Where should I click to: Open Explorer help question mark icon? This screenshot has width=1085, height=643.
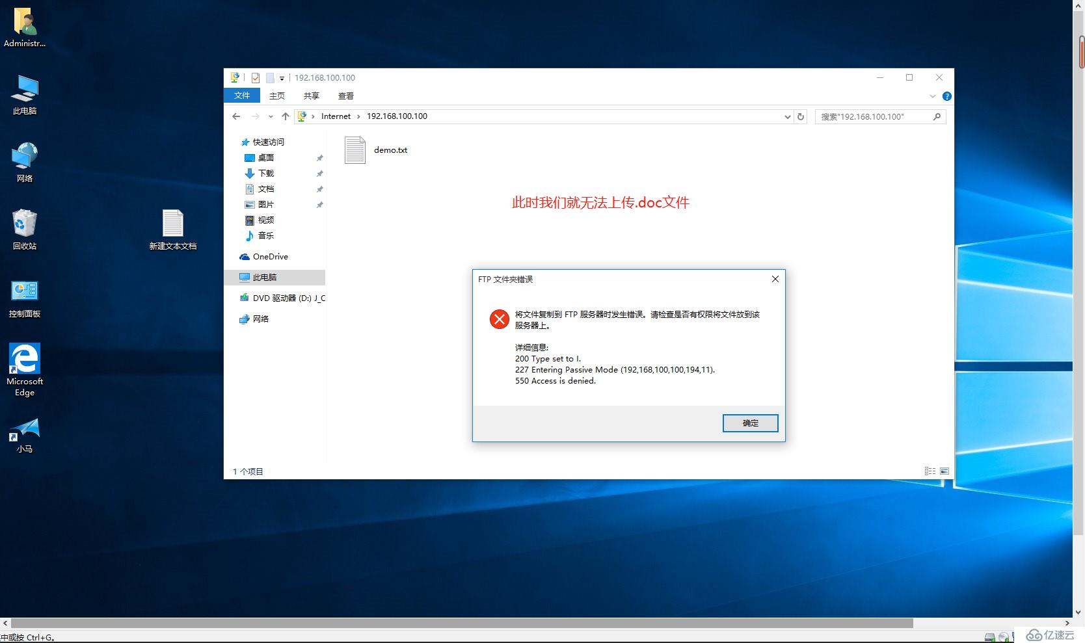click(947, 96)
